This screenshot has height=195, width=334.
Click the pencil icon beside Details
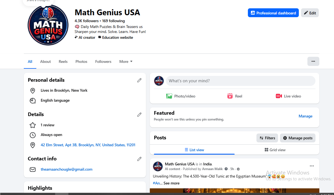click(139, 114)
